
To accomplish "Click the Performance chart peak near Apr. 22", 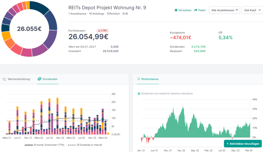I will point(183,107).
